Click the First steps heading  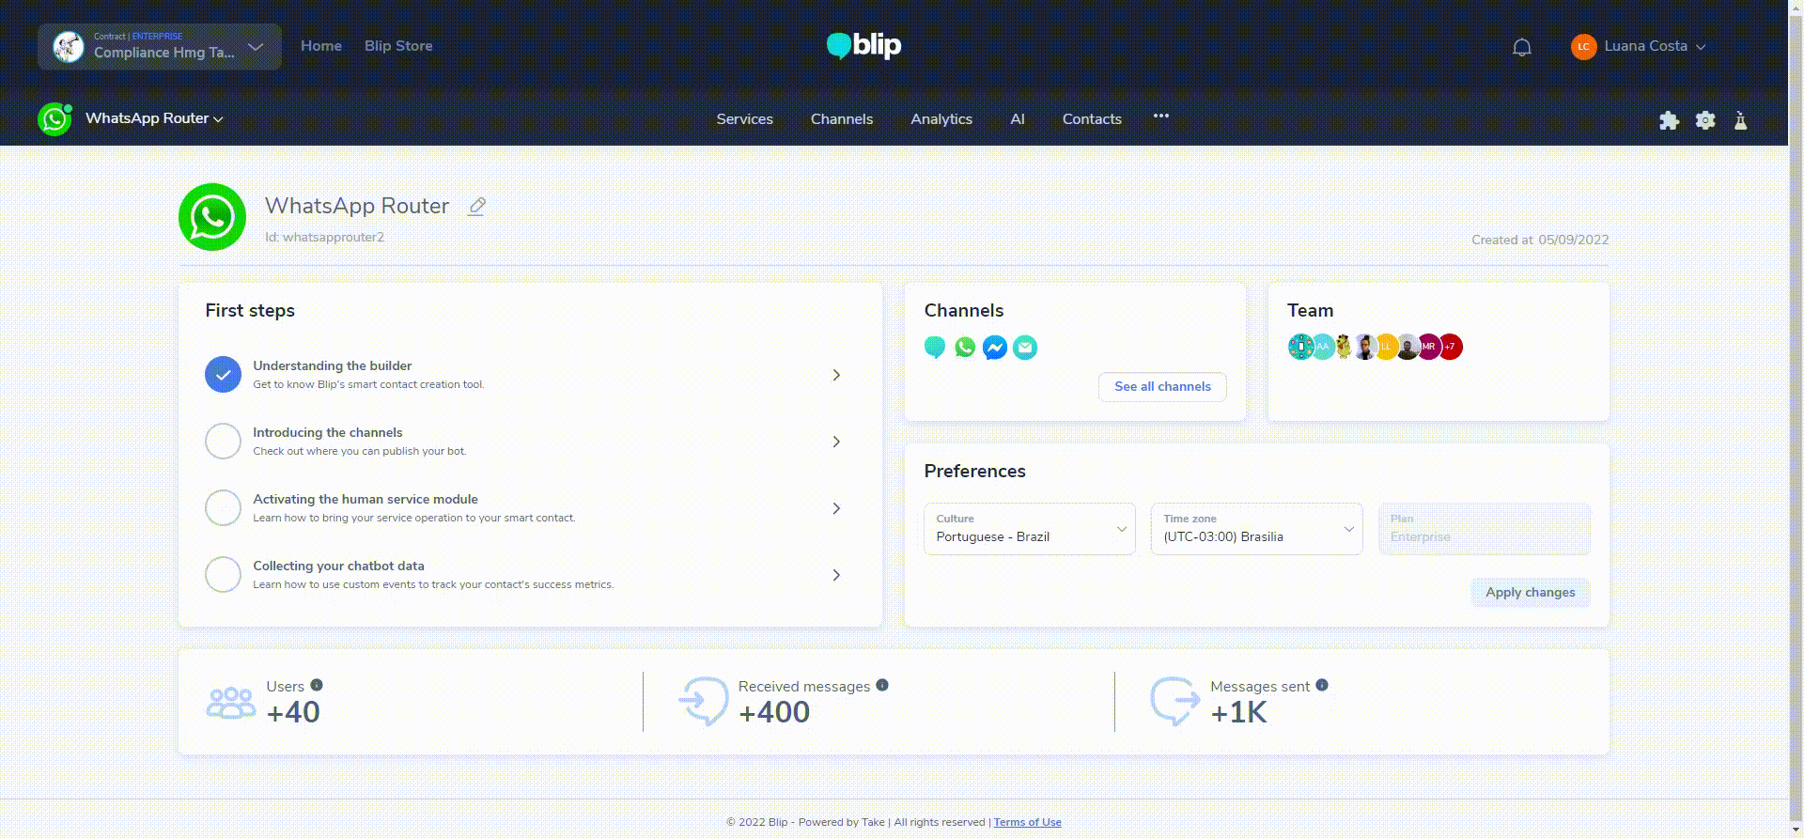click(x=250, y=311)
